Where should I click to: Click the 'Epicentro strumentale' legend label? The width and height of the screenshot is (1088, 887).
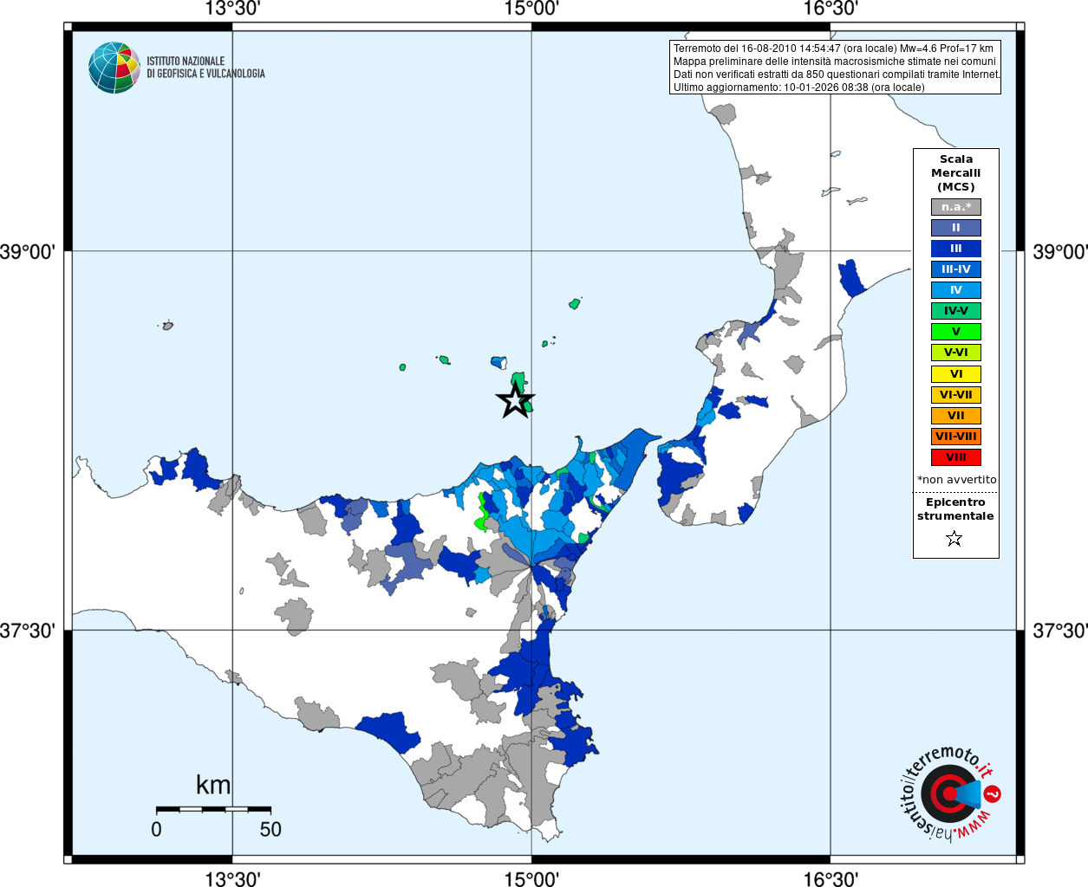coord(955,509)
